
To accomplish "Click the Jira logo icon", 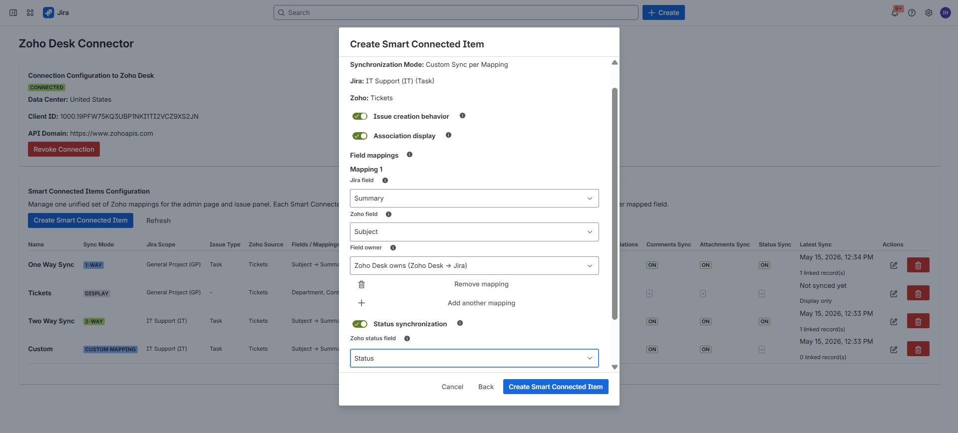I will coord(48,13).
